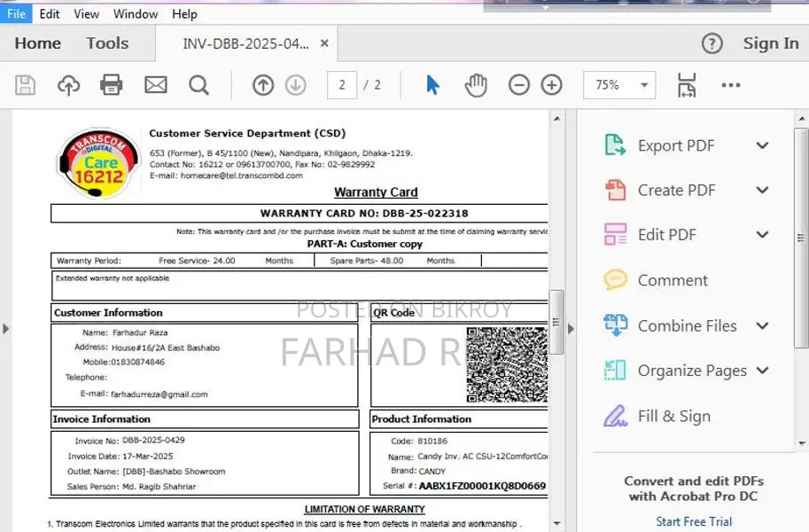Open the Edit menu
Image resolution: width=809 pixels, height=532 pixels.
pos(50,14)
